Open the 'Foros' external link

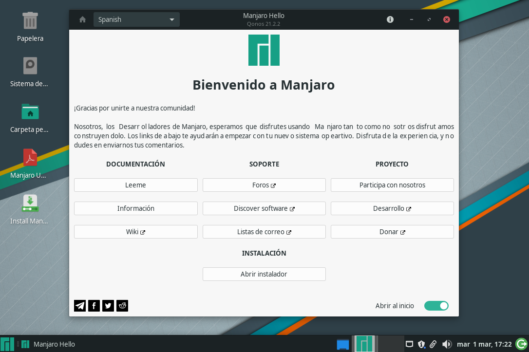[x=264, y=185]
